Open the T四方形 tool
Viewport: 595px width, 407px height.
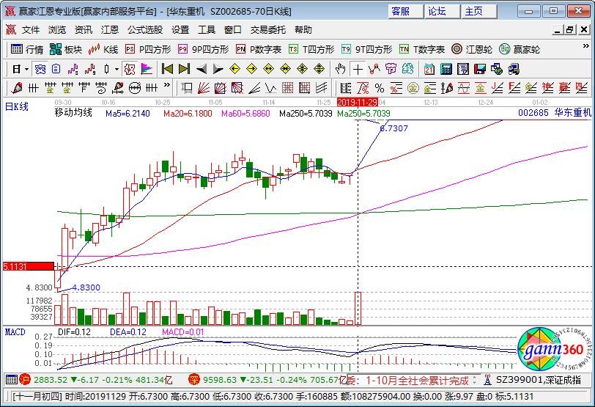click(x=311, y=49)
